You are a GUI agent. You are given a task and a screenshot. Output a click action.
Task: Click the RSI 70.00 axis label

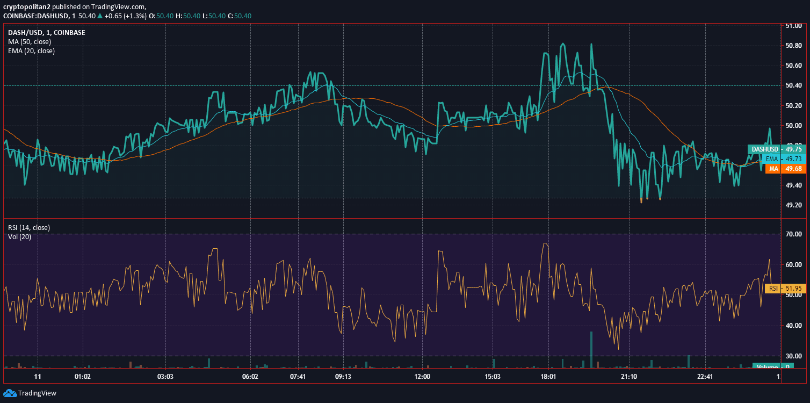(x=794, y=234)
